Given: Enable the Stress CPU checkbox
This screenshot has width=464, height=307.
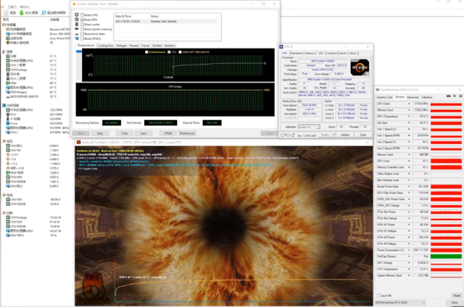Looking at the screenshot, I should click(x=82, y=14).
